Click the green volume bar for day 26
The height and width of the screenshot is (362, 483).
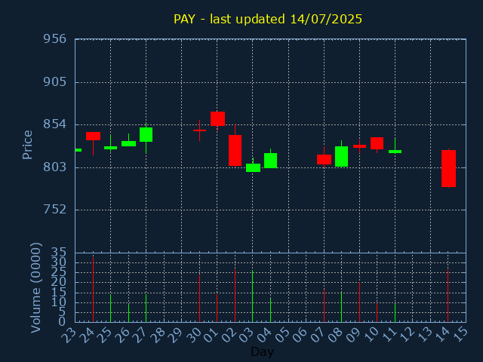(x=128, y=313)
